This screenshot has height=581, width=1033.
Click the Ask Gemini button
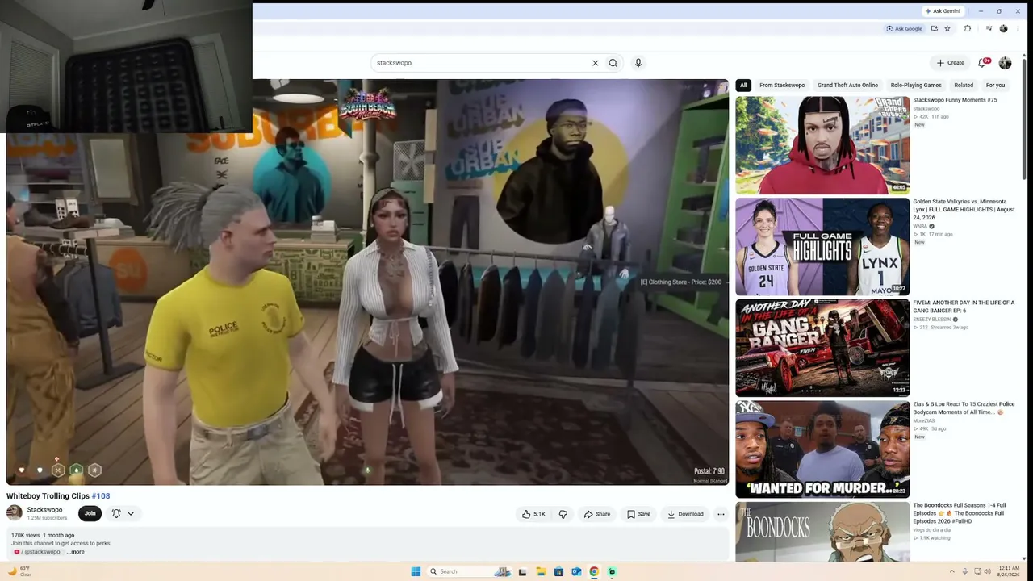click(943, 11)
